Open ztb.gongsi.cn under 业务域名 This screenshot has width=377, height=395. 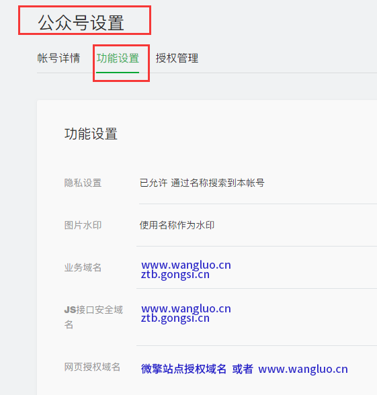click(175, 275)
